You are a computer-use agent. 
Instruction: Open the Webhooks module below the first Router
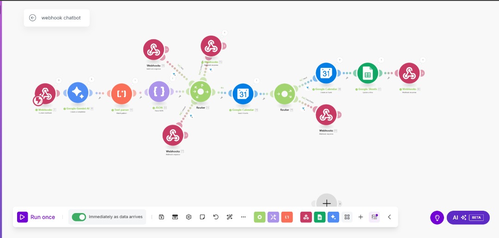[173, 135]
